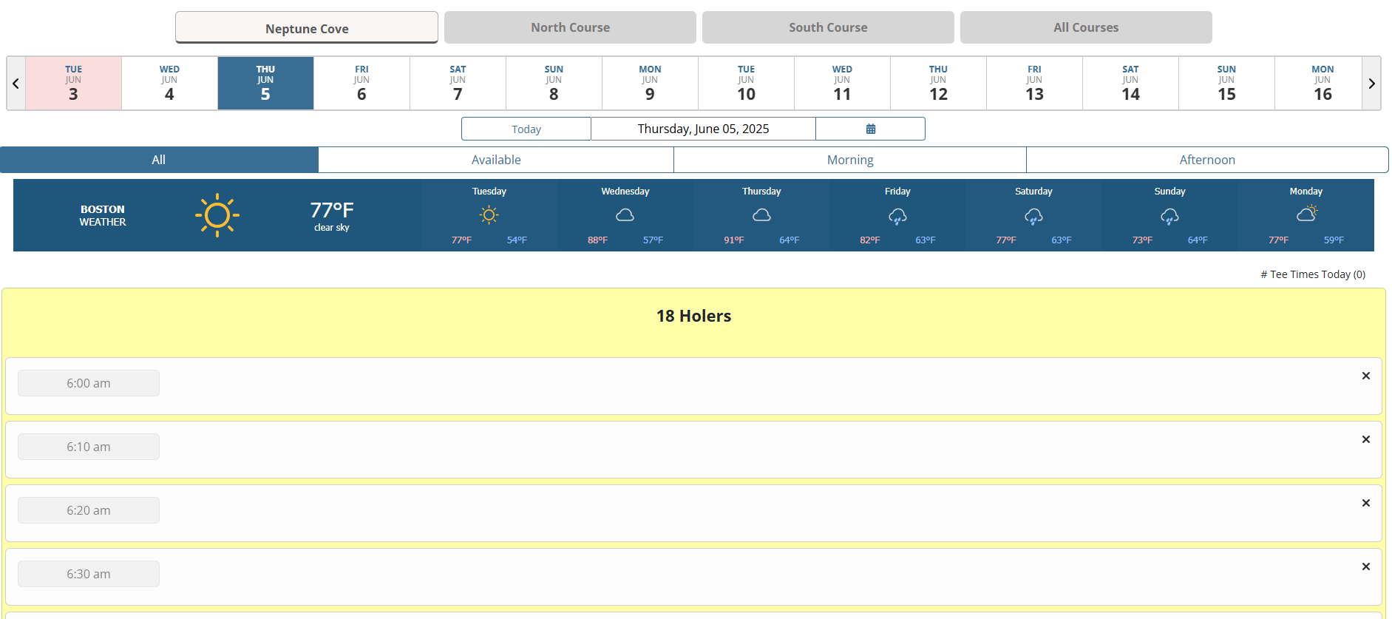Viewport: 1392px width, 619px height.
Task: Filter to Morning tee times
Action: [x=850, y=160]
